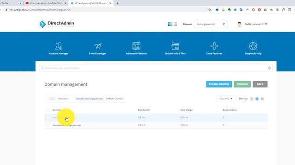The image size is (295, 165).
Task: Expand the Hello user account menu
Action: pyautogui.click(x=256, y=24)
